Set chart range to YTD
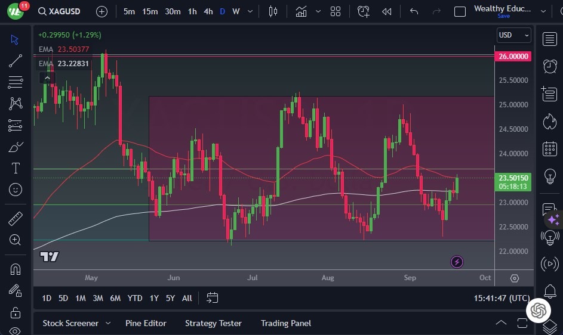563x335 pixels. tap(135, 298)
